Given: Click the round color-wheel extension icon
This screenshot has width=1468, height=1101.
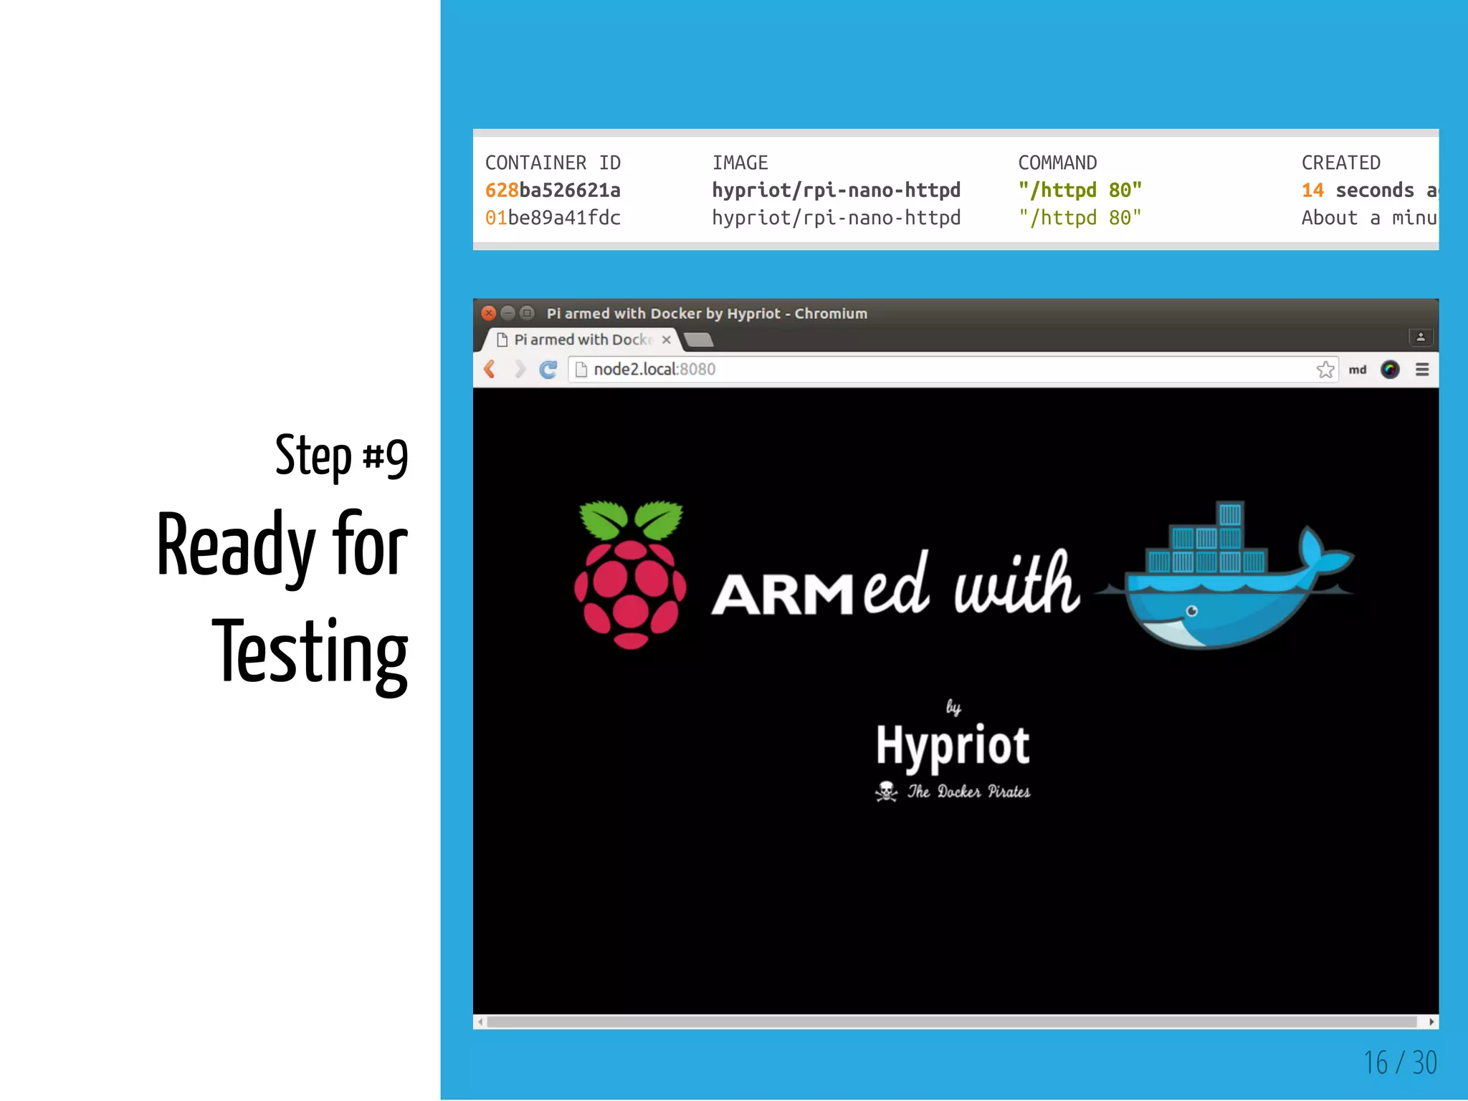Looking at the screenshot, I should click(1390, 370).
